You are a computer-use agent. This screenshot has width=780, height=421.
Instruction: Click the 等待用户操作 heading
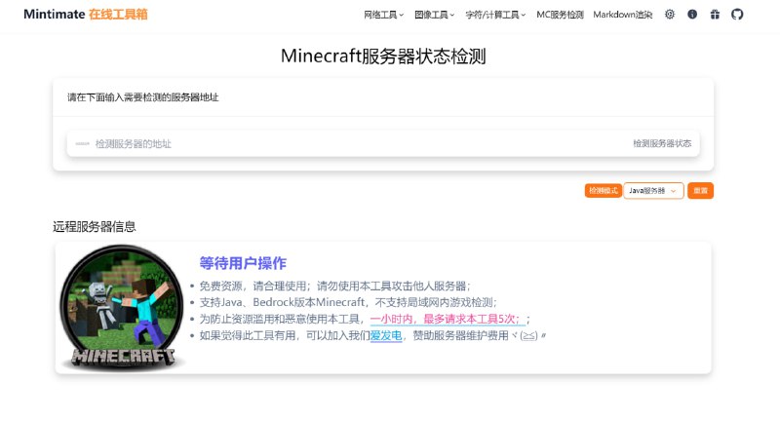(243, 263)
